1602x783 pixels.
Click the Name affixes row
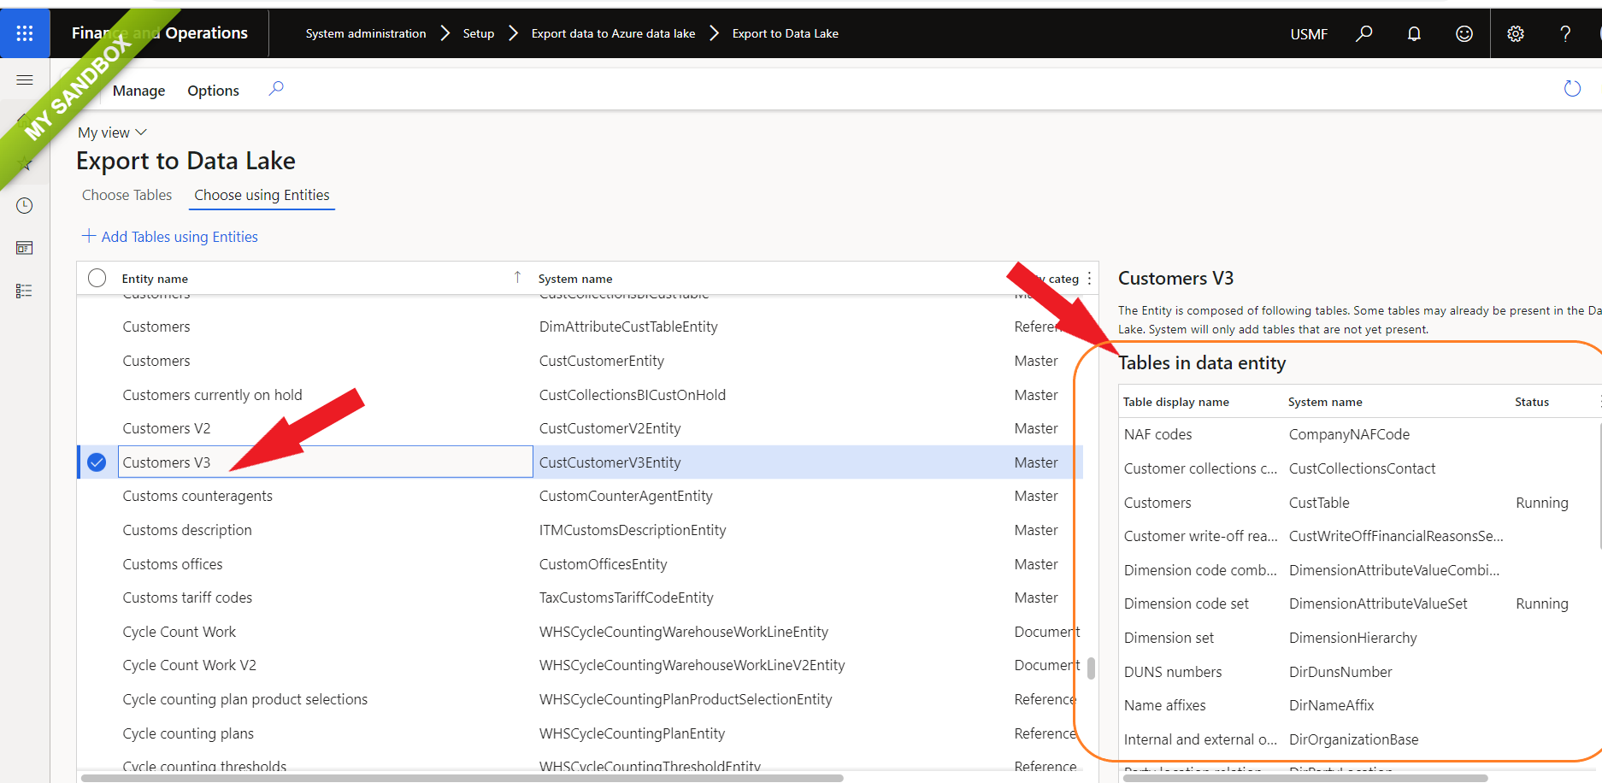coord(1358,705)
